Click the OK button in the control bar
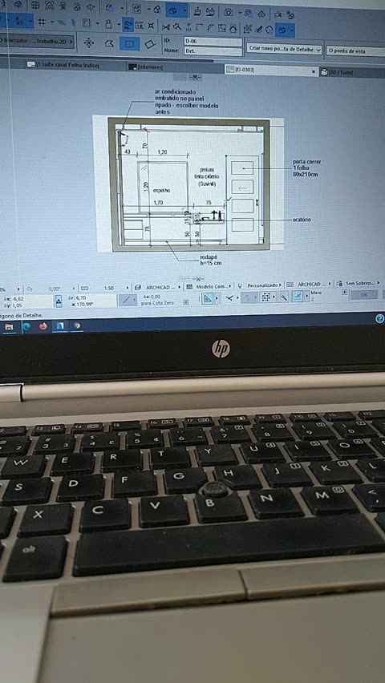 363,295
